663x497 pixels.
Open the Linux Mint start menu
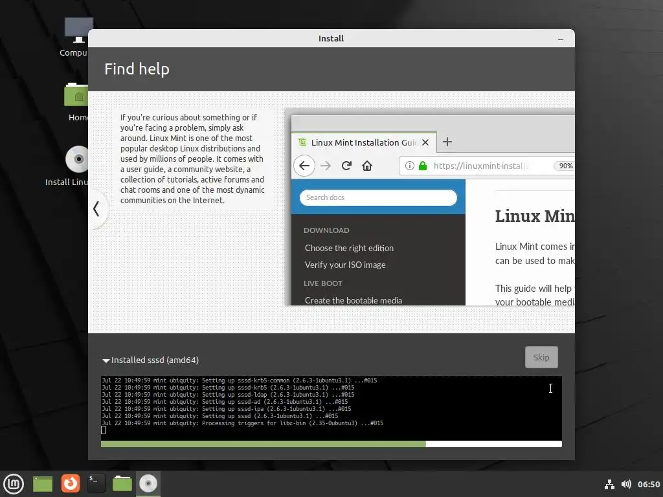click(14, 484)
